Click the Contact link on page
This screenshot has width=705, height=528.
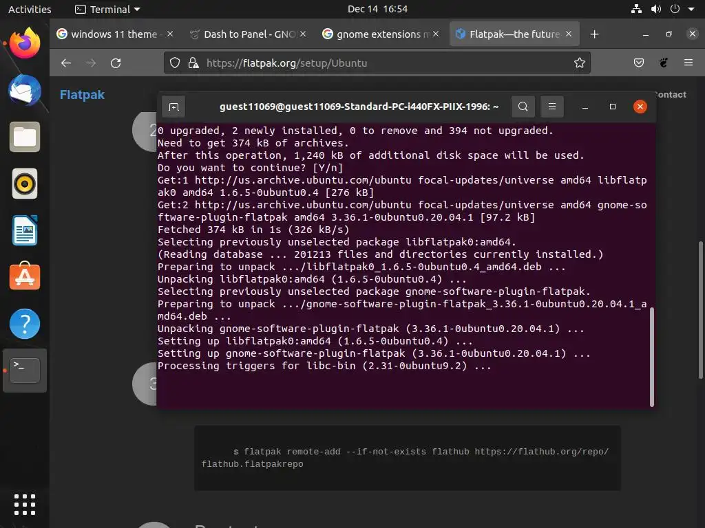670,95
